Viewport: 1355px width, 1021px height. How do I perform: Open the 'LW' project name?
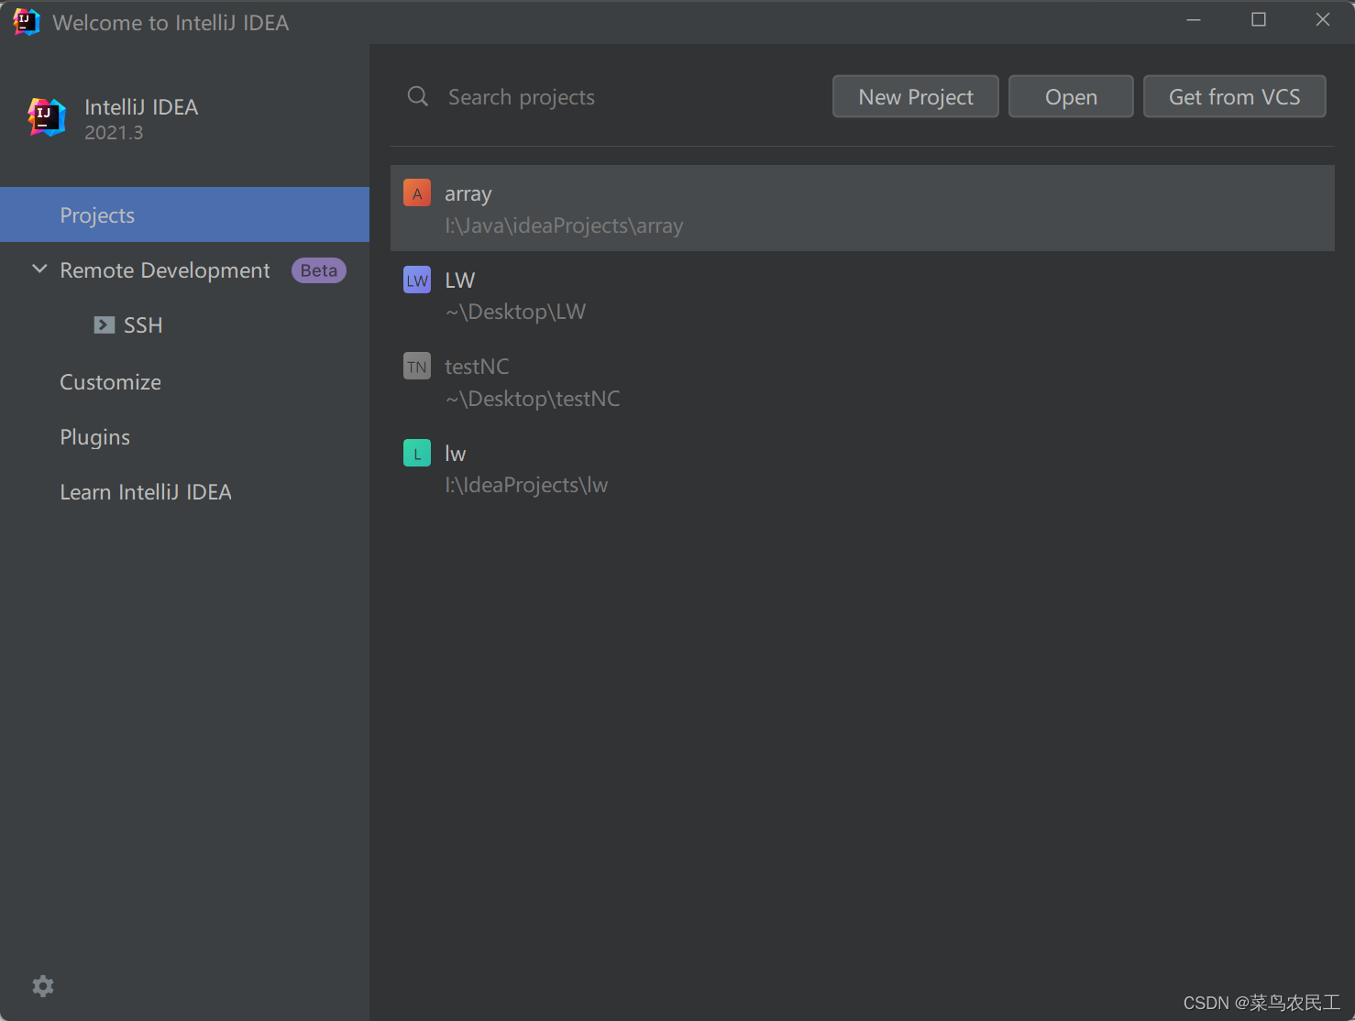click(x=460, y=280)
